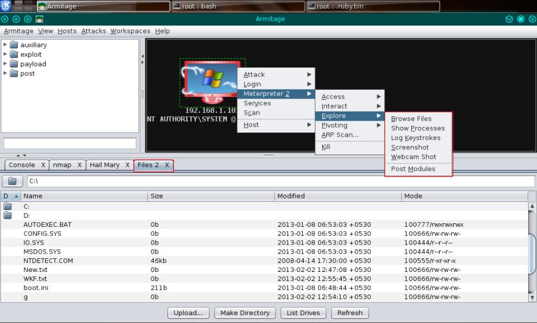Image resolution: width=537 pixels, height=323 pixels.
Task: Expand the exploit module tree
Action: [5, 54]
